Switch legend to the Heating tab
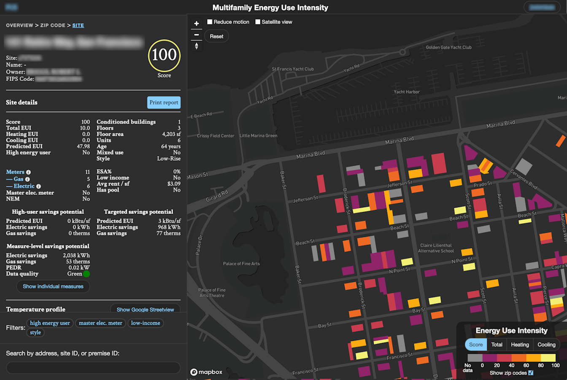Screen dimensions: 567x380 click(x=520, y=345)
